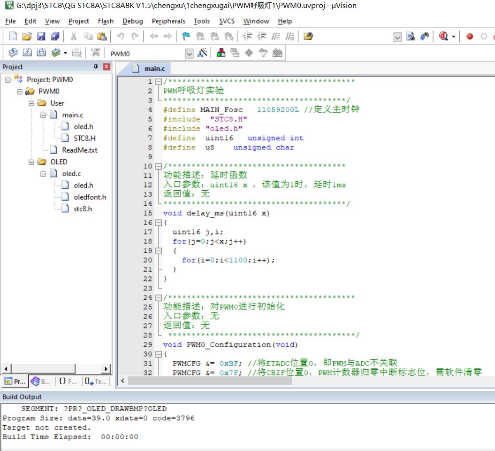Open the find text combo dropdown arrow
The height and width of the screenshot is (451, 495).
tap(397, 37)
